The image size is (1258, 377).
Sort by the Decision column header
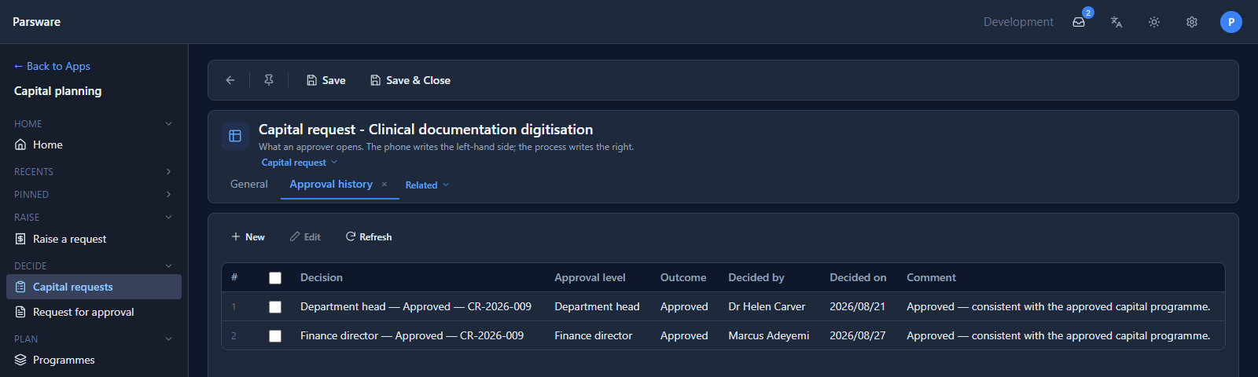[322, 277]
